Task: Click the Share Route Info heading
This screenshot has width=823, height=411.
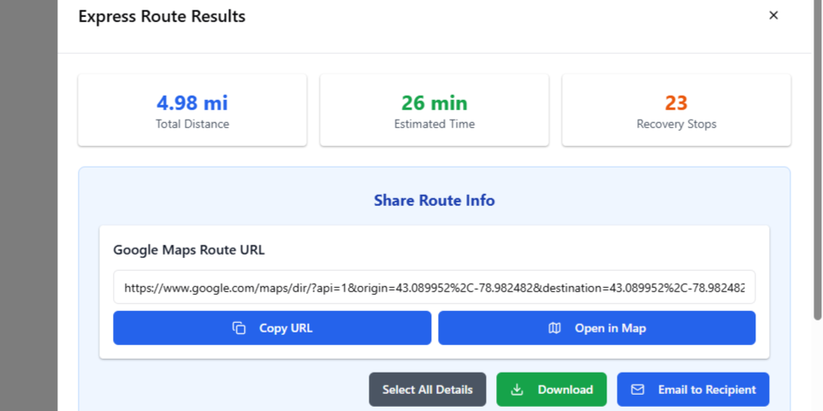Action: pyautogui.click(x=434, y=201)
